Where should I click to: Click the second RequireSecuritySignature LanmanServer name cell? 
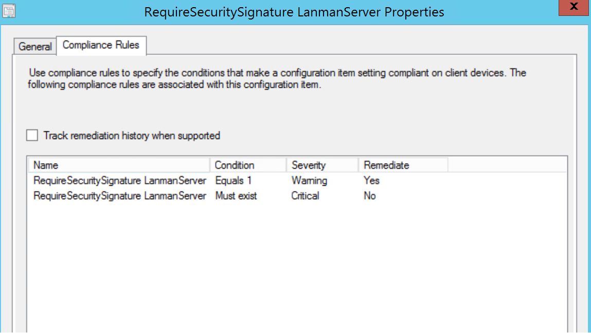click(x=119, y=195)
